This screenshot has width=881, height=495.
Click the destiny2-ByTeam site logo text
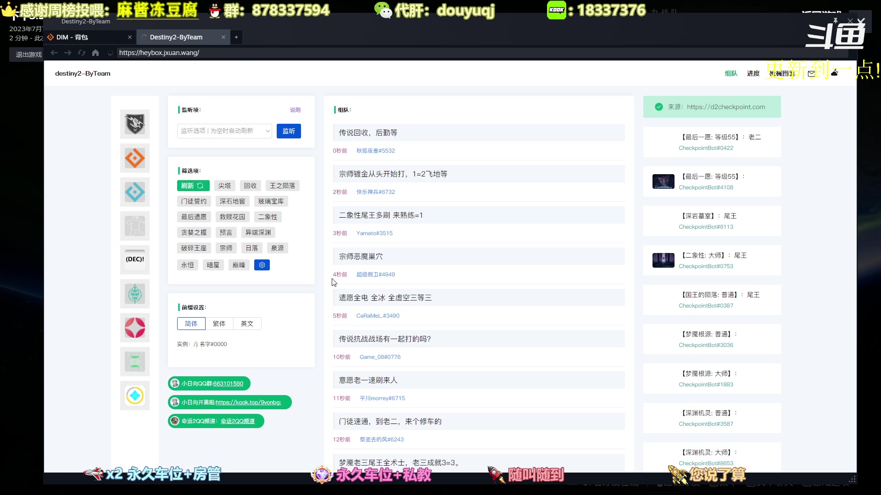coord(83,73)
